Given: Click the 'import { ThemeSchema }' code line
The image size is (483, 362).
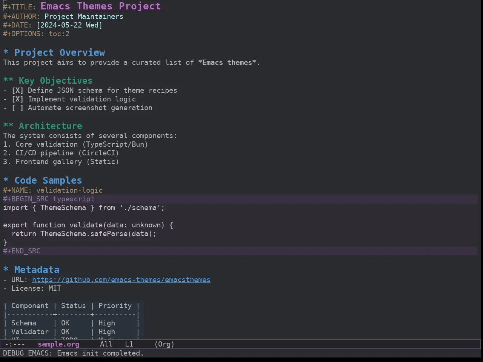Looking at the screenshot, I should (x=84, y=208).
